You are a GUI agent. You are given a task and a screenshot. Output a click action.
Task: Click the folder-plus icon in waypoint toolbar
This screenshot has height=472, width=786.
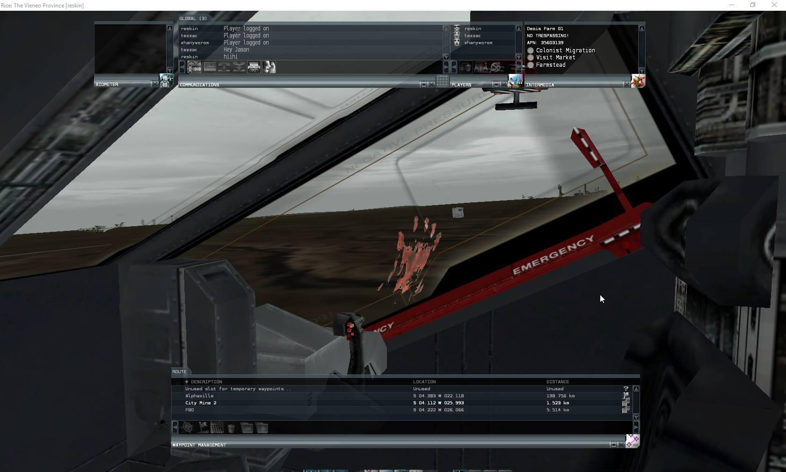click(x=262, y=428)
